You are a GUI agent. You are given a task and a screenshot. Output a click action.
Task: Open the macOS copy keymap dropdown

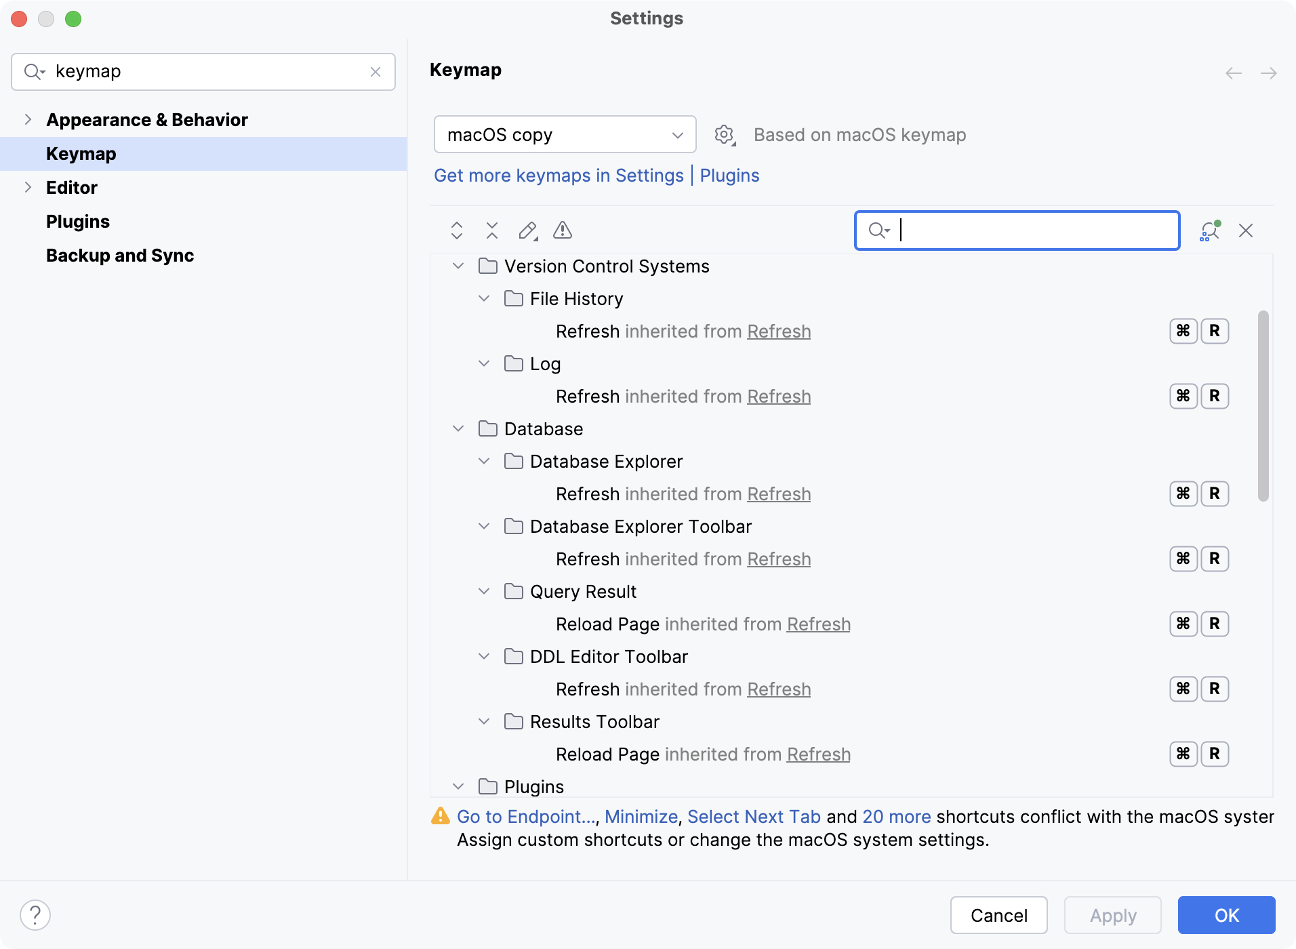coord(565,134)
